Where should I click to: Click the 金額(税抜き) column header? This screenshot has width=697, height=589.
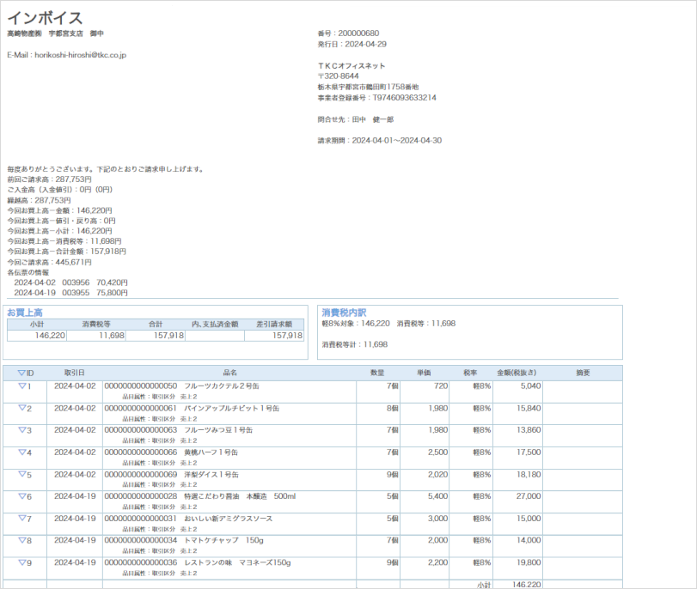517,373
